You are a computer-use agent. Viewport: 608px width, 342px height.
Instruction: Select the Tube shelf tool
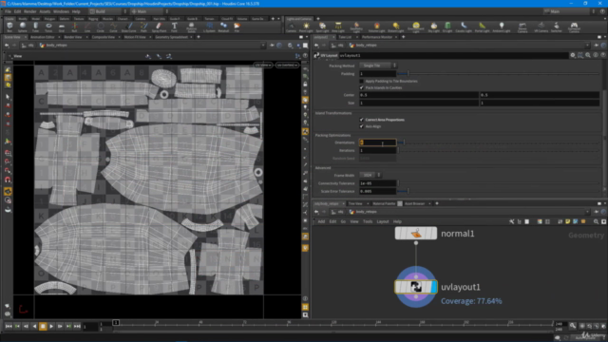click(35, 28)
